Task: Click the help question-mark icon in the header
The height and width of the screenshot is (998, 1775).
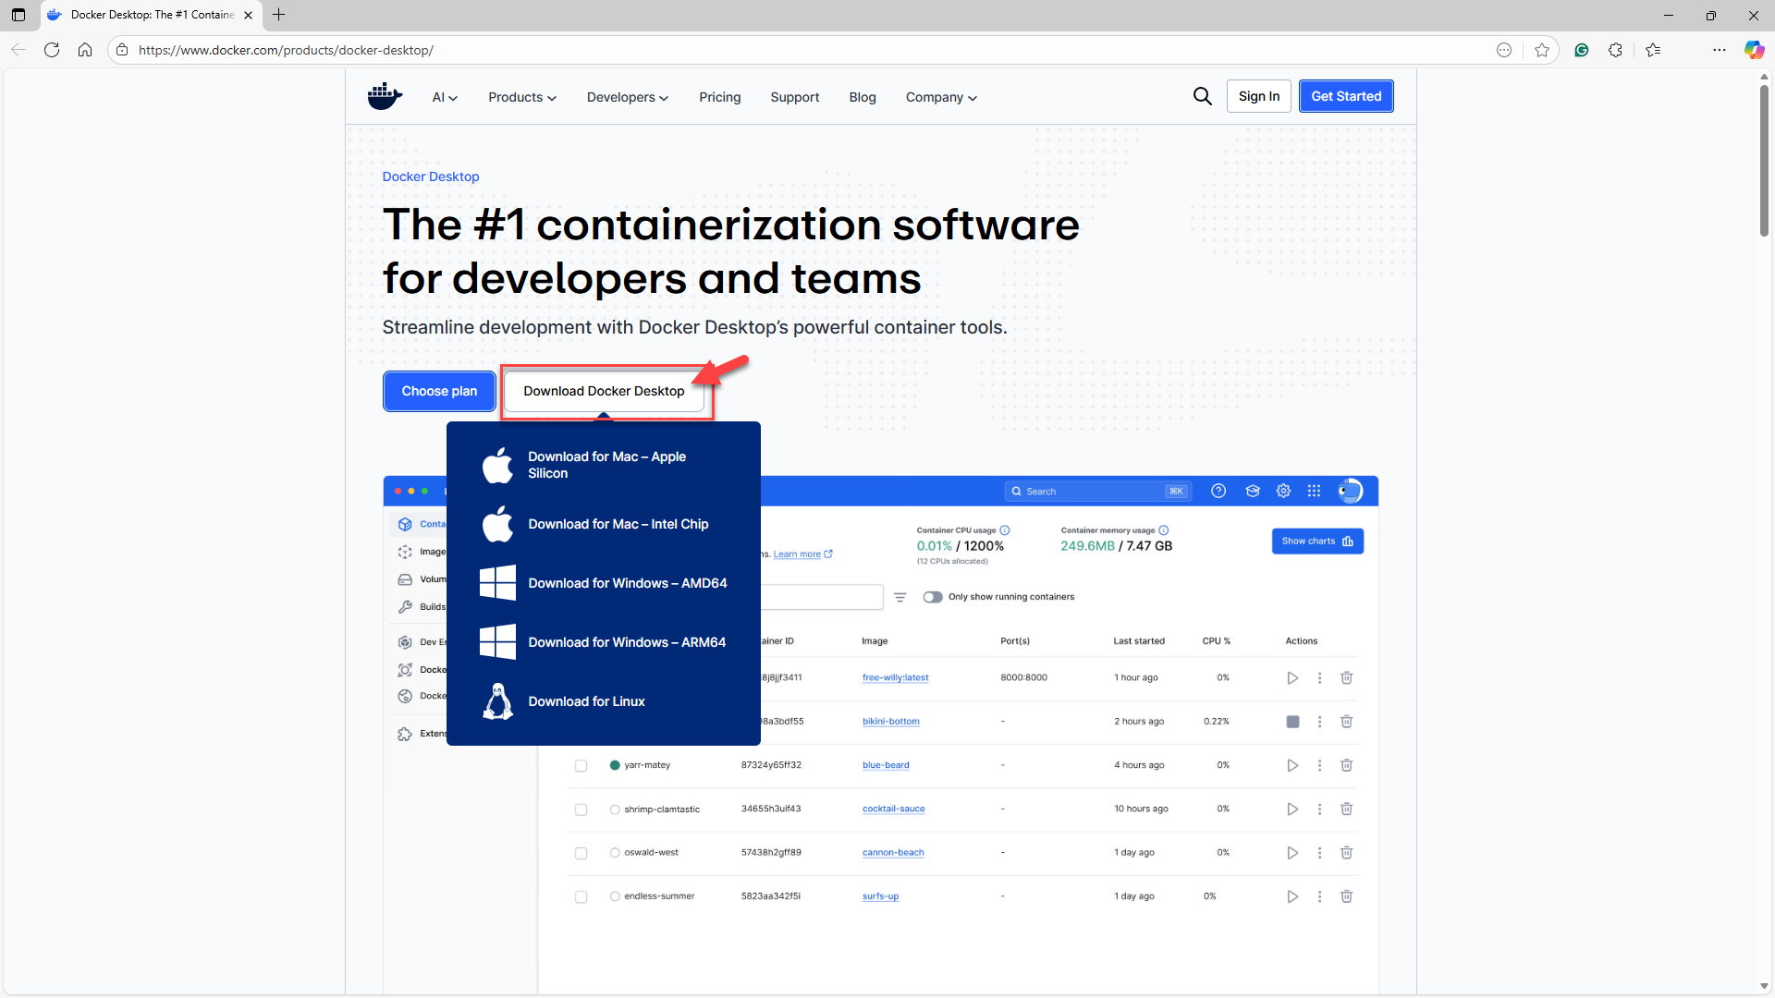Action: coord(1218,491)
